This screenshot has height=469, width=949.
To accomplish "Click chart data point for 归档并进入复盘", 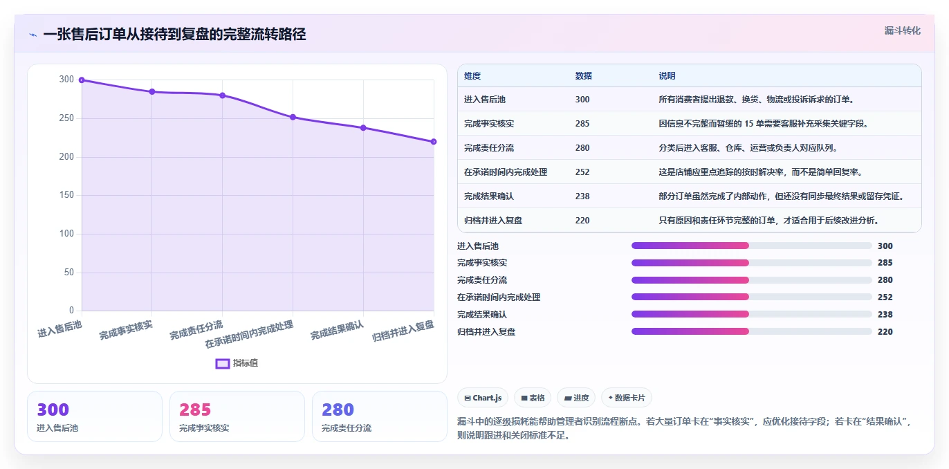I will click(x=434, y=142).
